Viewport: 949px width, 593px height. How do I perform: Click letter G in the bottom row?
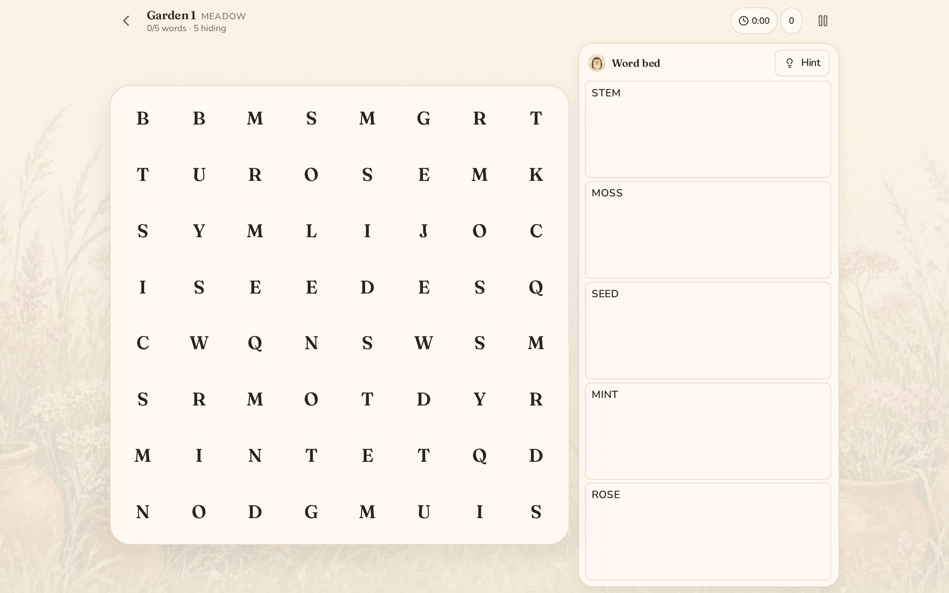311,512
